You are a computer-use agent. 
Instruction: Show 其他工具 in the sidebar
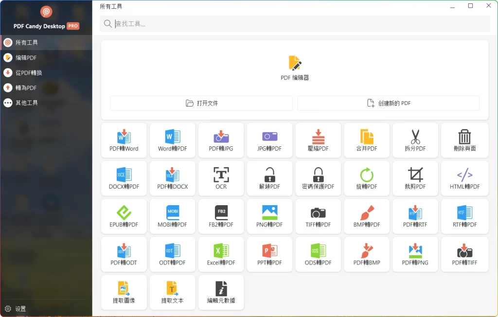point(26,103)
